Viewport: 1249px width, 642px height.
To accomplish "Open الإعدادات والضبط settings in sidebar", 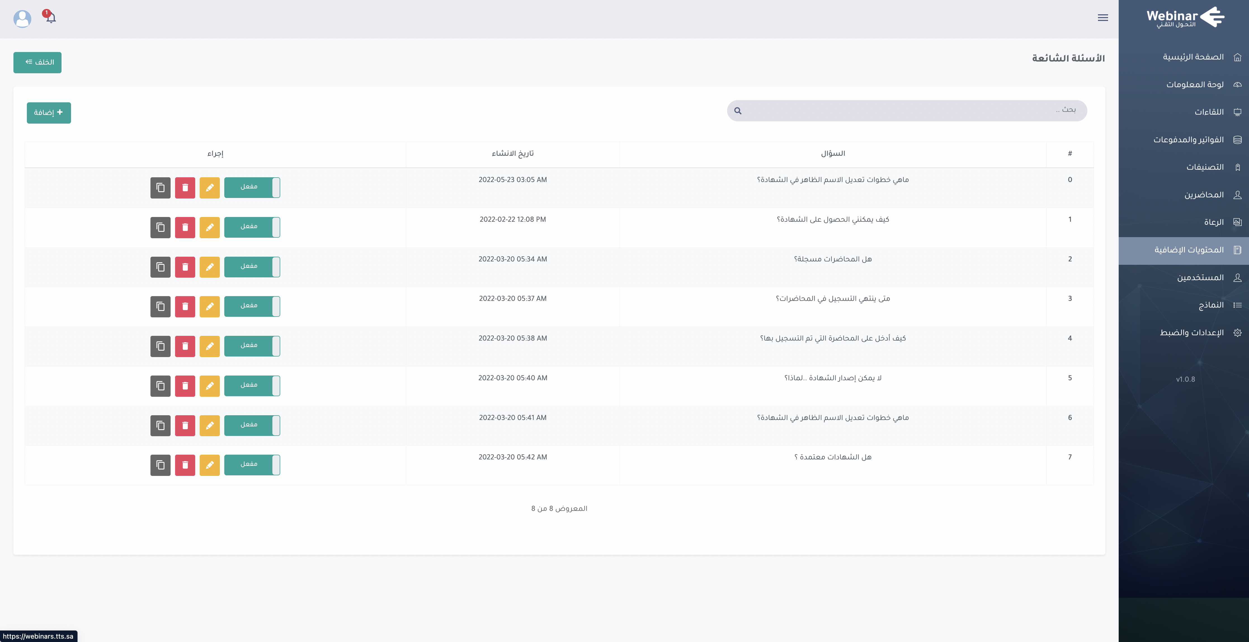I will [x=1184, y=333].
